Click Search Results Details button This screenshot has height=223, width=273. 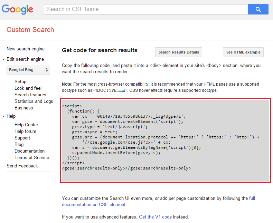(x=179, y=52)
